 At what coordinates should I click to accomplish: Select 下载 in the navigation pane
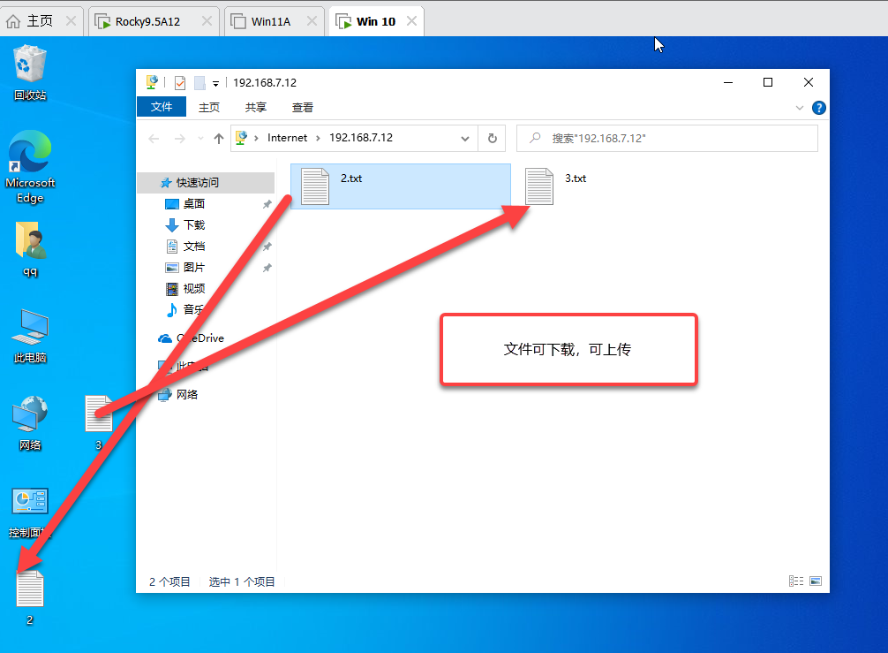193,225
